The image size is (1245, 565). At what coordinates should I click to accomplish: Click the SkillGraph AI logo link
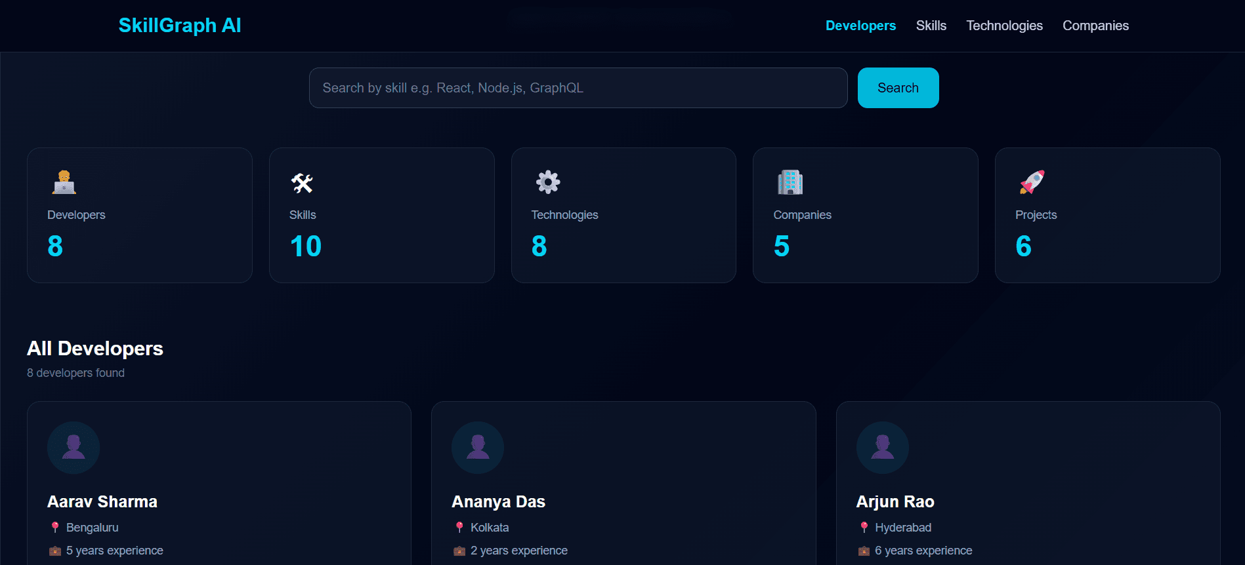pos(180,26)
